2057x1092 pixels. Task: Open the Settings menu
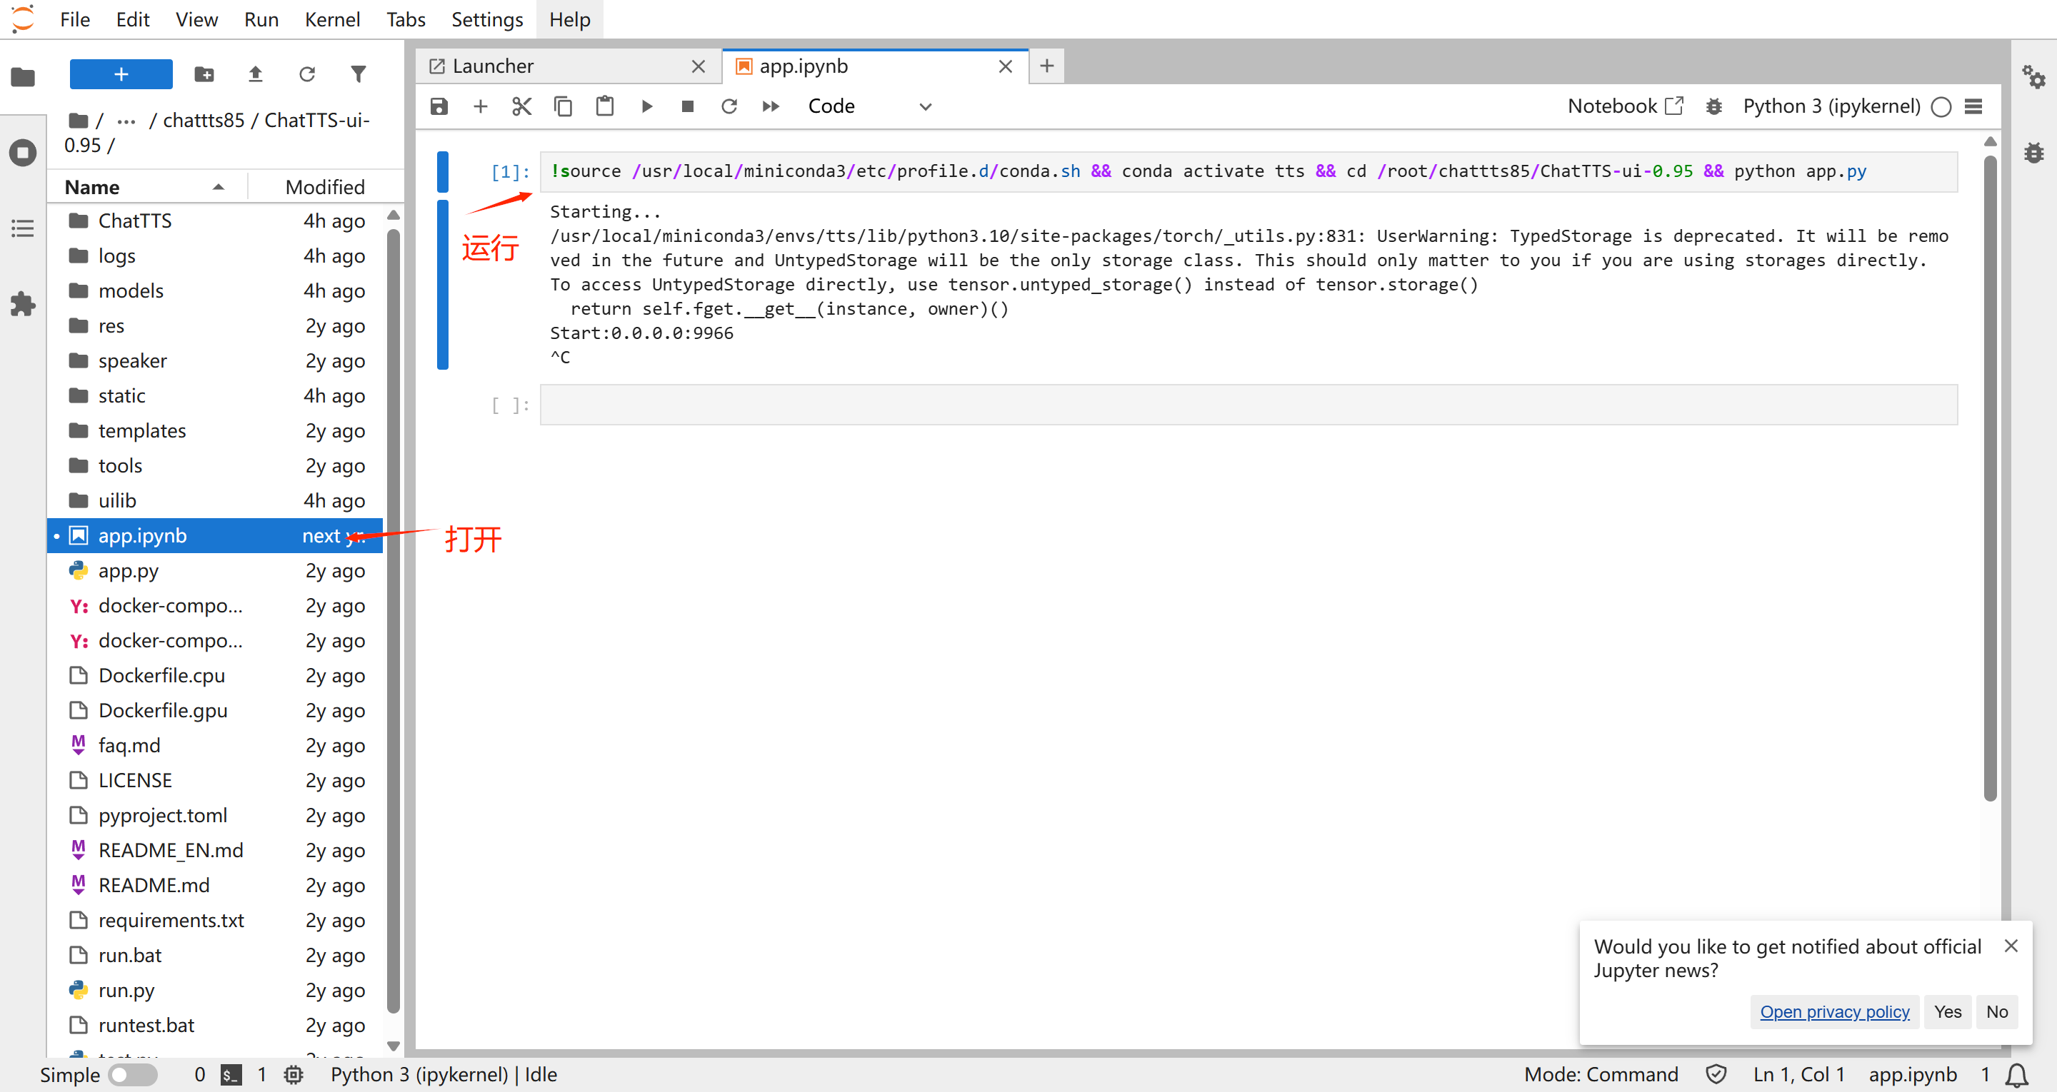[x=487, y=19]
